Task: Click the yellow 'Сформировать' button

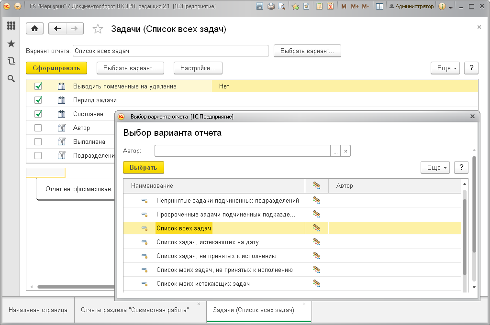Action: (56, 68)
